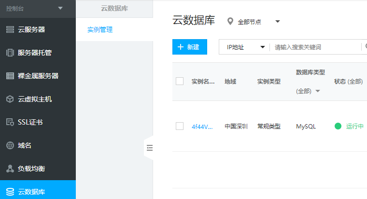
Task: Open the 全部节点 region dropdown
Action: coord(277,22)
